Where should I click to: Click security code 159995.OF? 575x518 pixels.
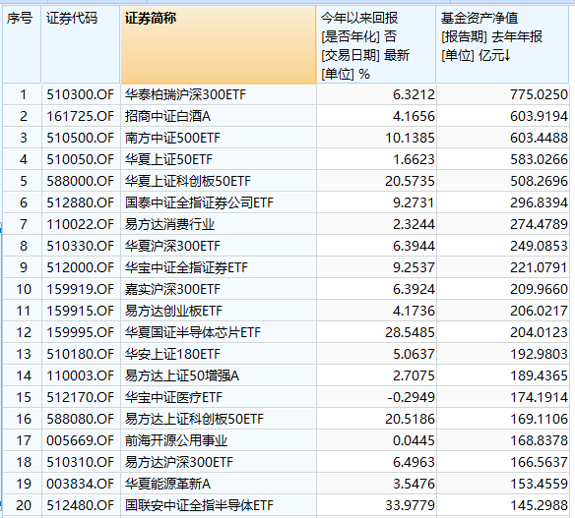[81, 332]
